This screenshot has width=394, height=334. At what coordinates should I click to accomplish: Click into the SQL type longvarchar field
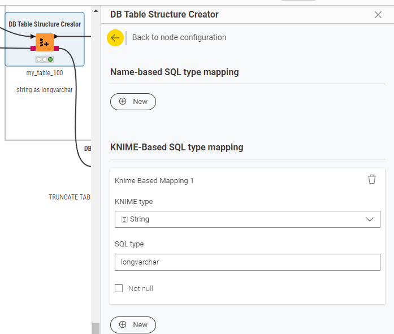tap(247, 262)
